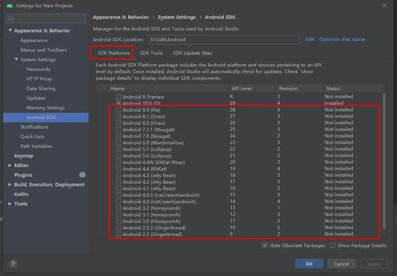Expand the Tools section arrow
Viewport: 397px width, 276px height.
10,204
